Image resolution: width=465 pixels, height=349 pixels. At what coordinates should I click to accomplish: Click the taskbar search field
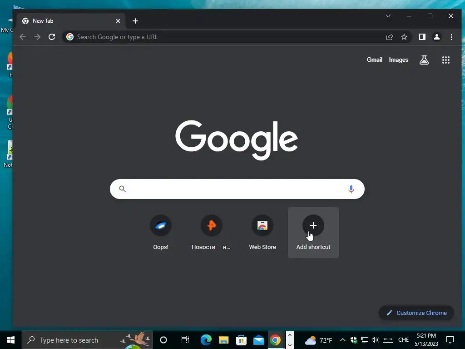tap(87, 340)
